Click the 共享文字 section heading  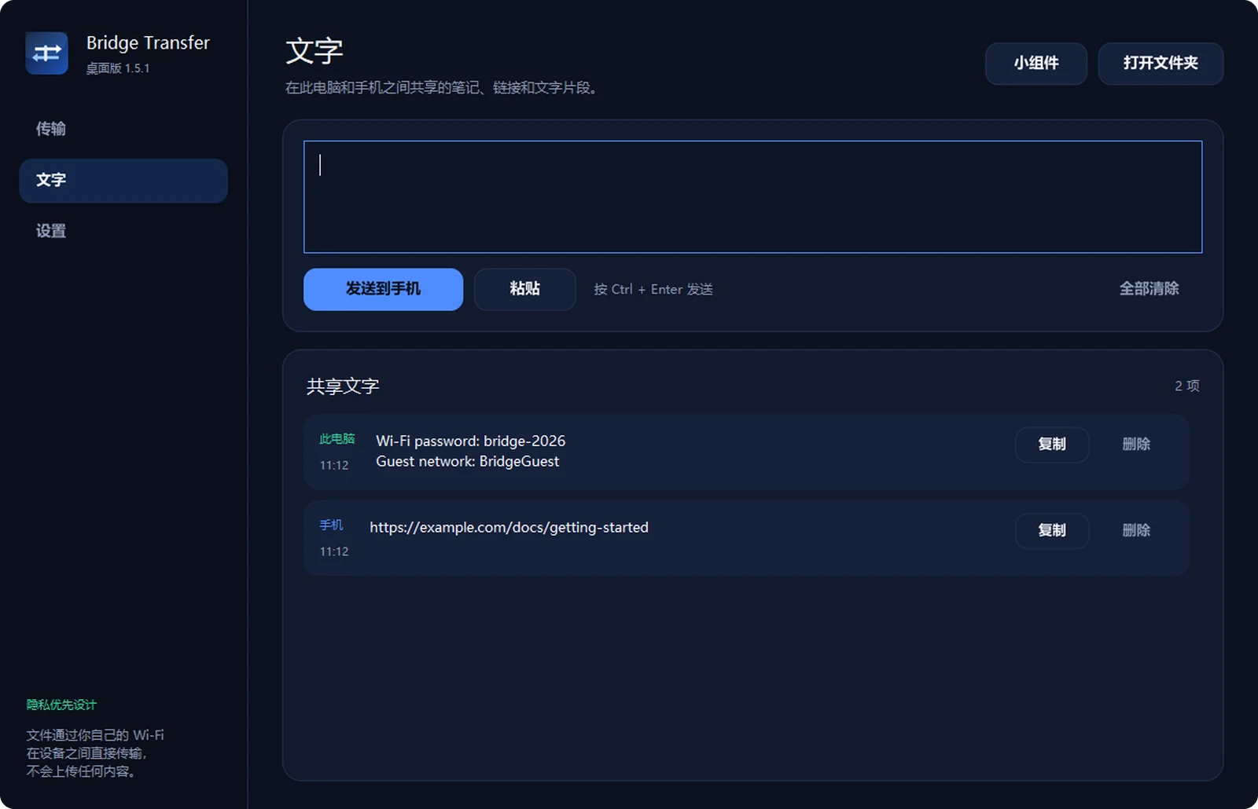coord(343,386)
